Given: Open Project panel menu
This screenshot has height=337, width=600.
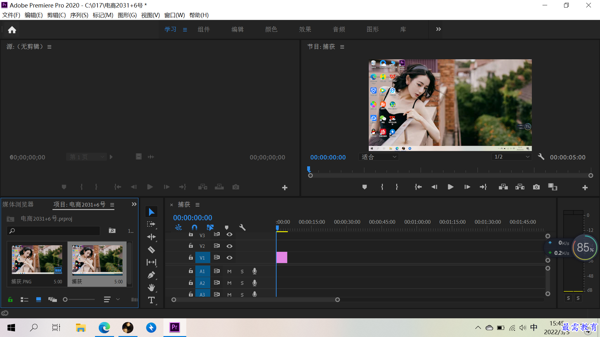Looking at the screenshot, I should 112,205.
